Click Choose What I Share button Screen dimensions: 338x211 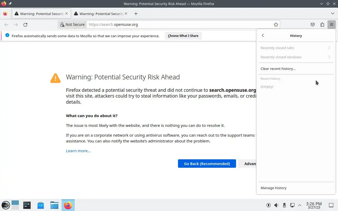click(x=183, y=36)
